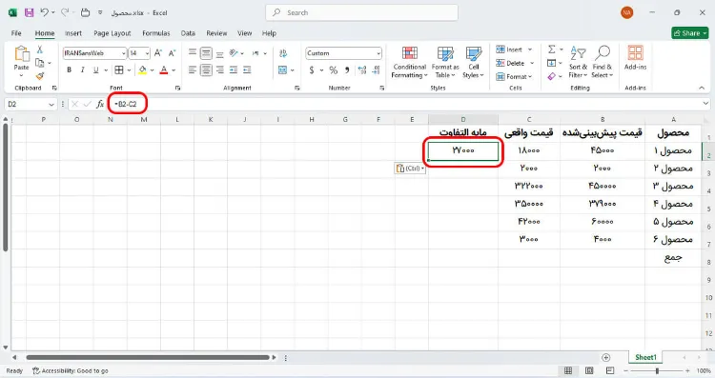Viewport: 715px width, 378px height.
Task: Toggle Top Align
Action: 193,53
